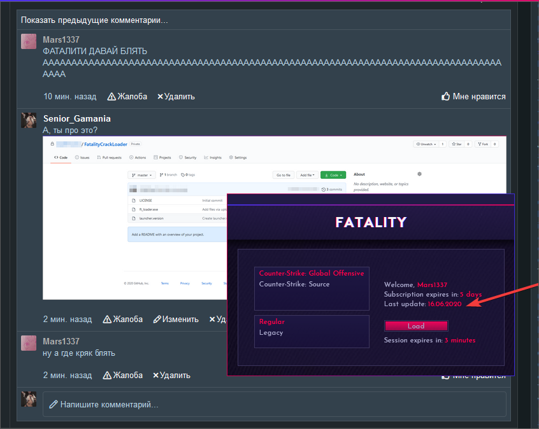539x429 pixels.
Task: Click Privacy footer link in GitHub
Action: [x=185, y=283]
